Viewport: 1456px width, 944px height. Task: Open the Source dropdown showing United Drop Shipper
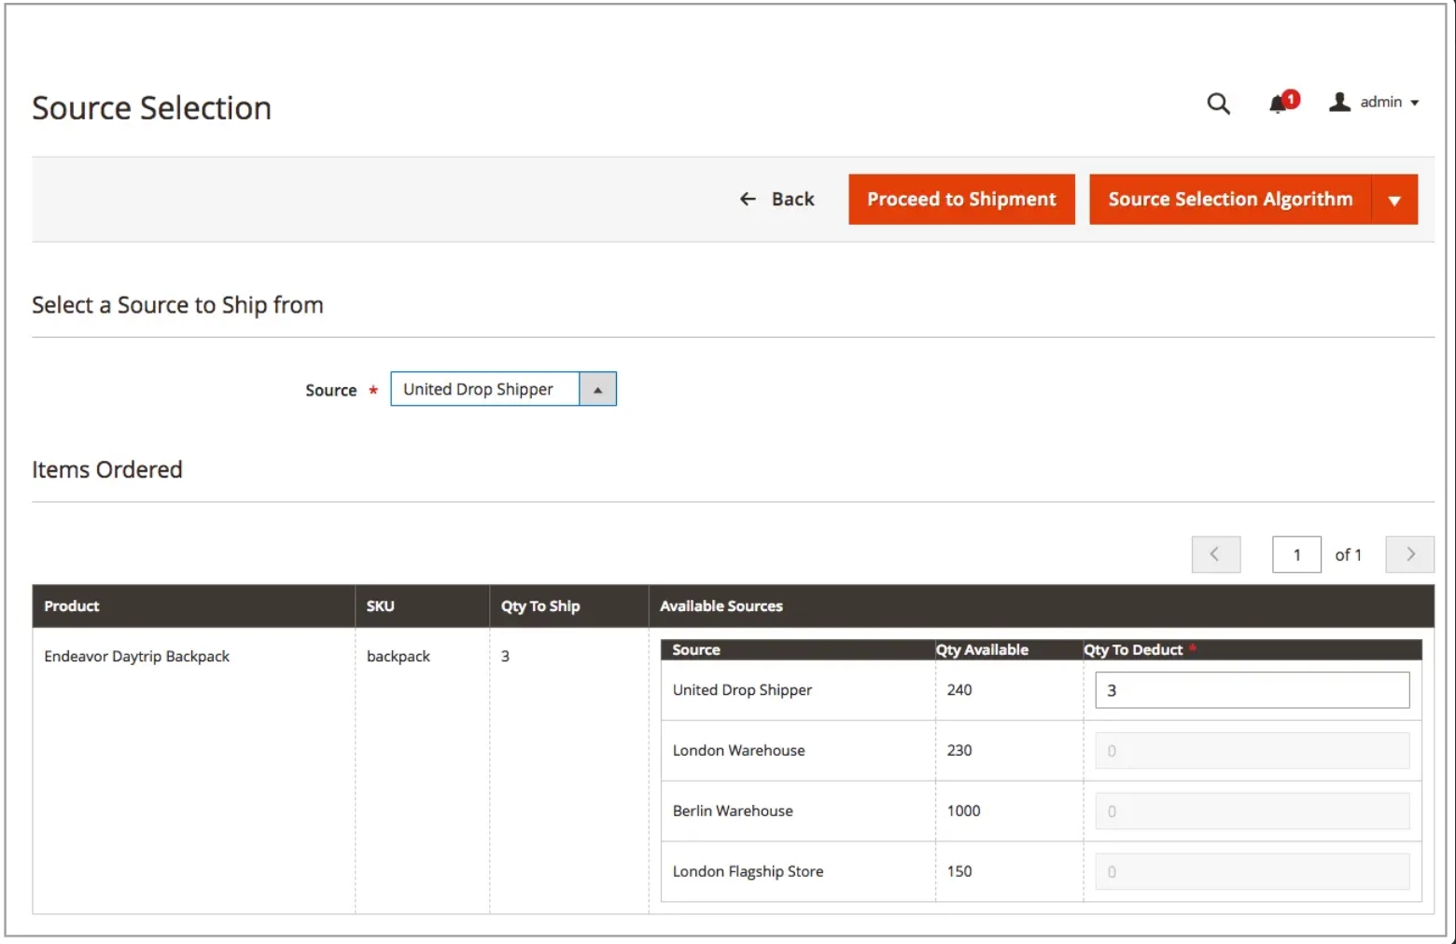[503, 389]
